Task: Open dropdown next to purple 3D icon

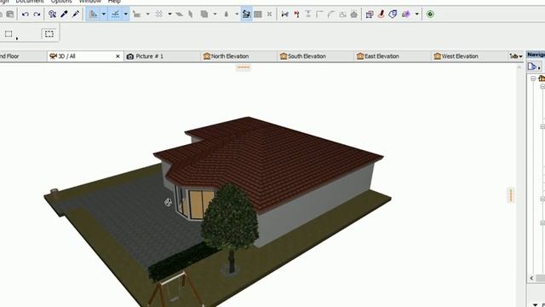Action: pos(416,14)
